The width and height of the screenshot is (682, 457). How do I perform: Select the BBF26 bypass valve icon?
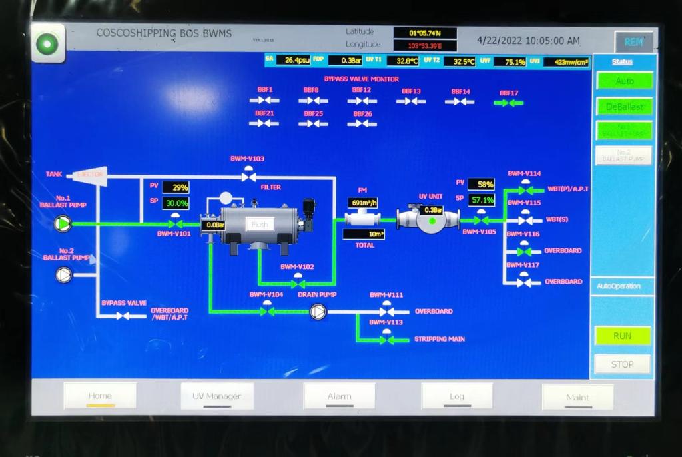point(362,124)
